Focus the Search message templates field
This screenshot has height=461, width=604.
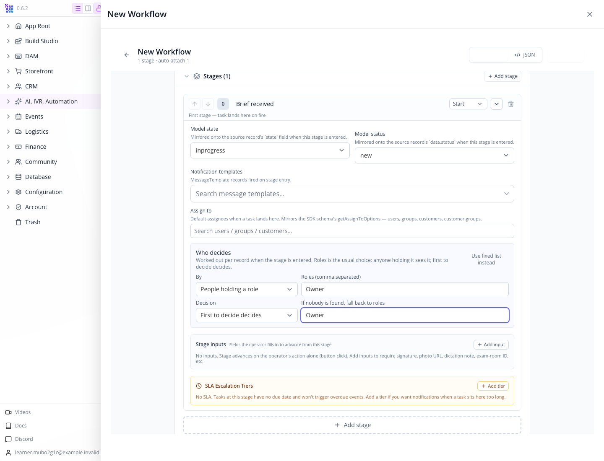click(x=352, y=194)
